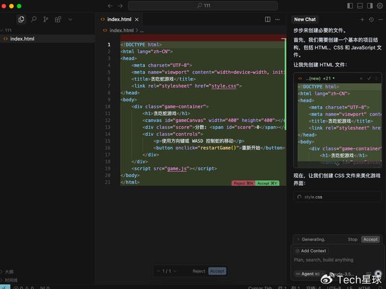Screen dimensions: 386x289
Task: Close the index.html tab
Action: coord(137,19)
